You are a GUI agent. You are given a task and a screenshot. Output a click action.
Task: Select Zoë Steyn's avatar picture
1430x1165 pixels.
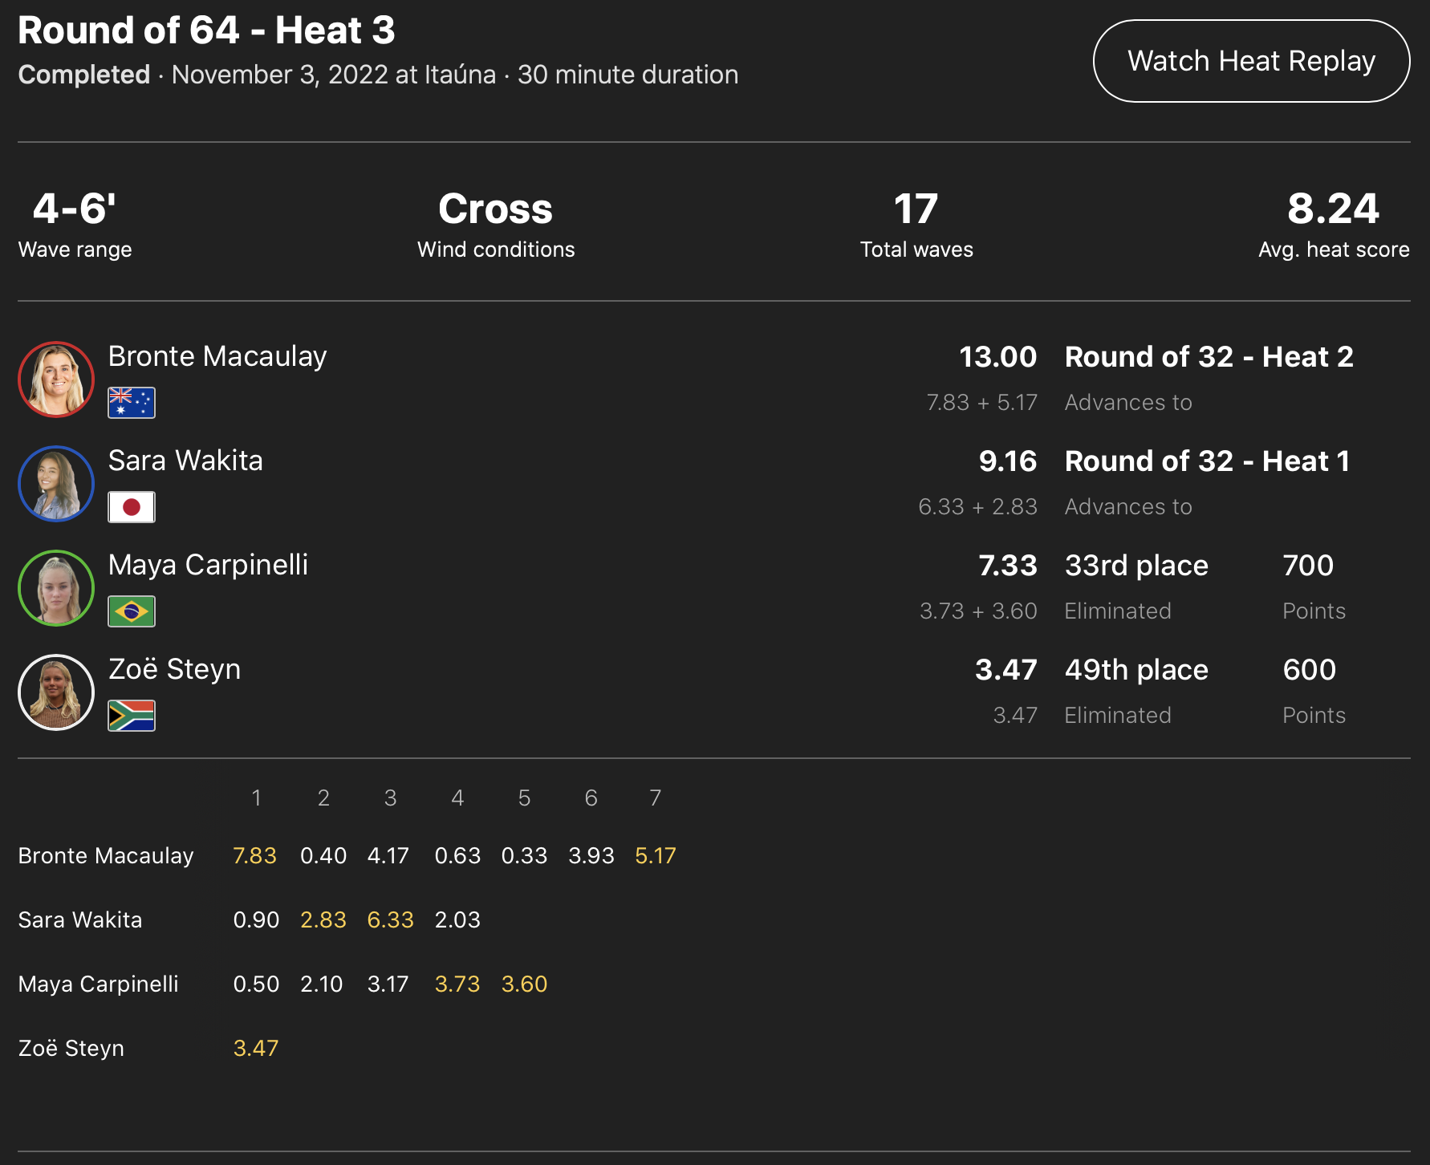(56, 692)
